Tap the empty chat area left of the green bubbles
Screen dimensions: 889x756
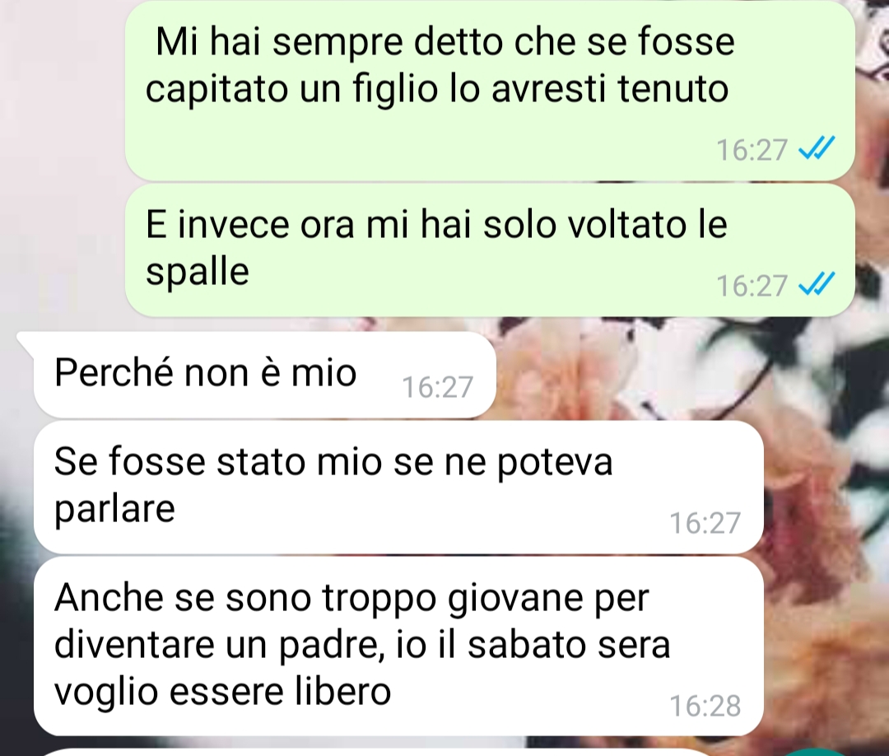pos(63,170)
